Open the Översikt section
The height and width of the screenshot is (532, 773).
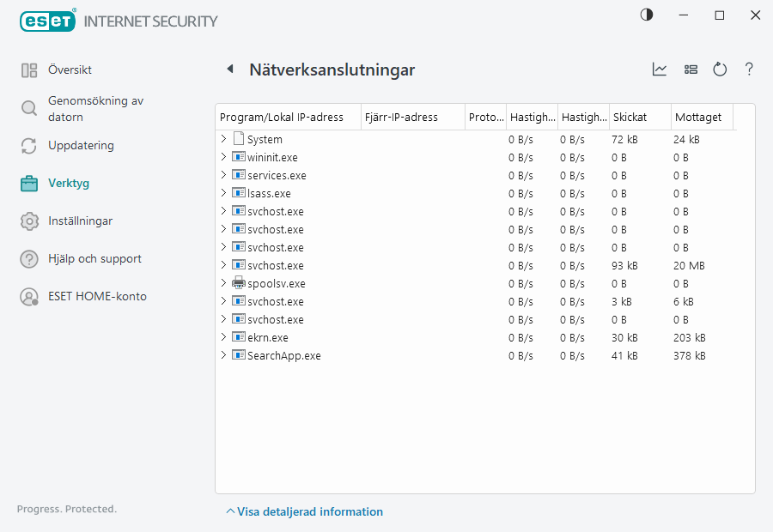click(x=70, y=70)
